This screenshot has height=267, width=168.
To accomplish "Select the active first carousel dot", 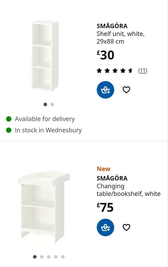I will (x=45, y=104).
